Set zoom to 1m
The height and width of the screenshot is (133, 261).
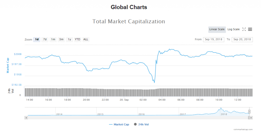pos(53,40)
